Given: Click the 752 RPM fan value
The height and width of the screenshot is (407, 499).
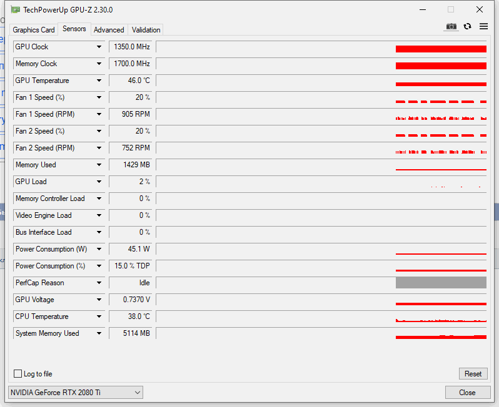Looking at the screenshot, I should 131,148.
